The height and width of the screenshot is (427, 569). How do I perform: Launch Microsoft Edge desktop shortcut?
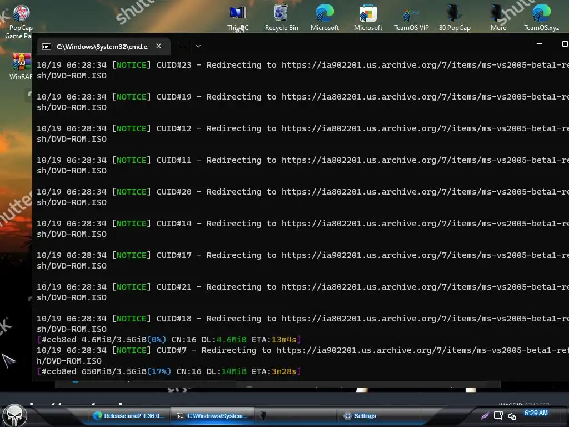(x=325, y=18)
